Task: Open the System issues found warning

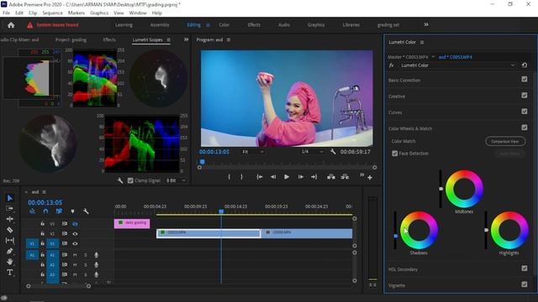Action: pyautogui.click(x=53, y=25)
